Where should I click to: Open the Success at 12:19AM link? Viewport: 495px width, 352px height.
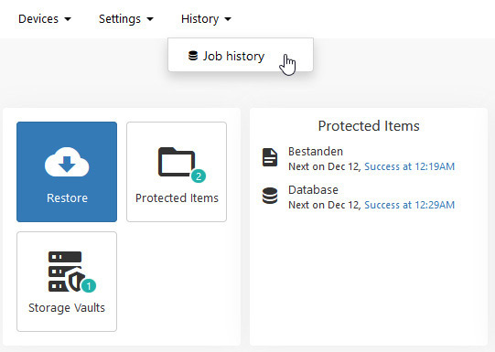click(x=409, y=166)
